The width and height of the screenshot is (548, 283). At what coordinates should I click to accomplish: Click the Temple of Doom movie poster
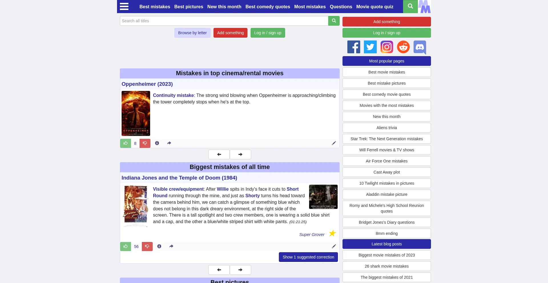point(136,206)
